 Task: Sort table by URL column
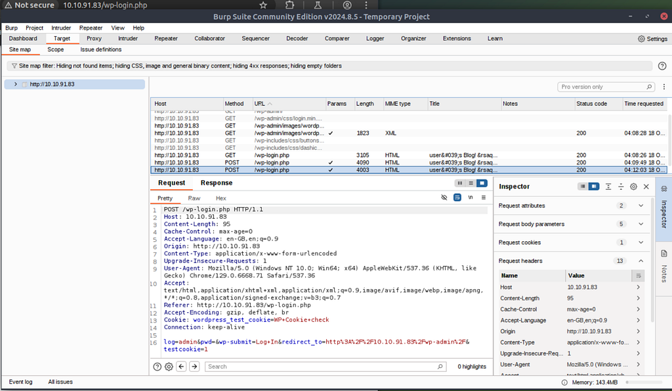[289, 104]
